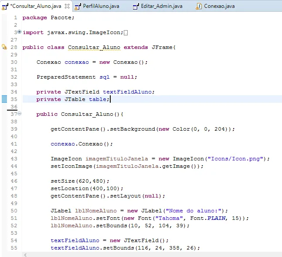Viewport: 282px width, 257px height.
Task: Open the PerfilAluno.java tab
Action: pos(101,6)
